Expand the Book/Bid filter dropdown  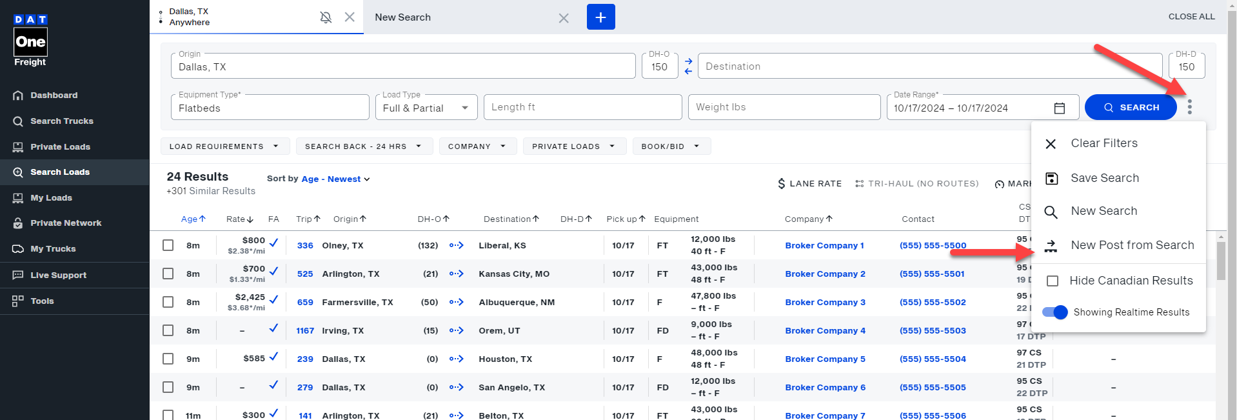(671, 146)
